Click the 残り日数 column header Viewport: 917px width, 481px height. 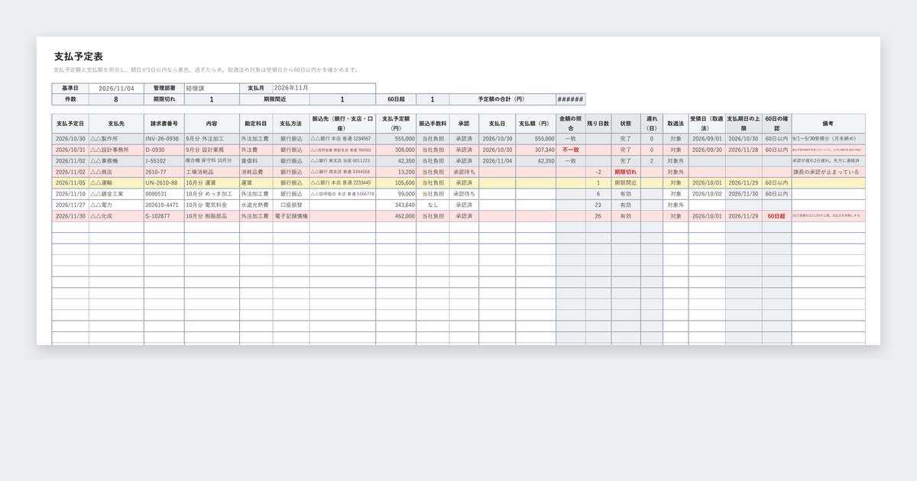598,123
